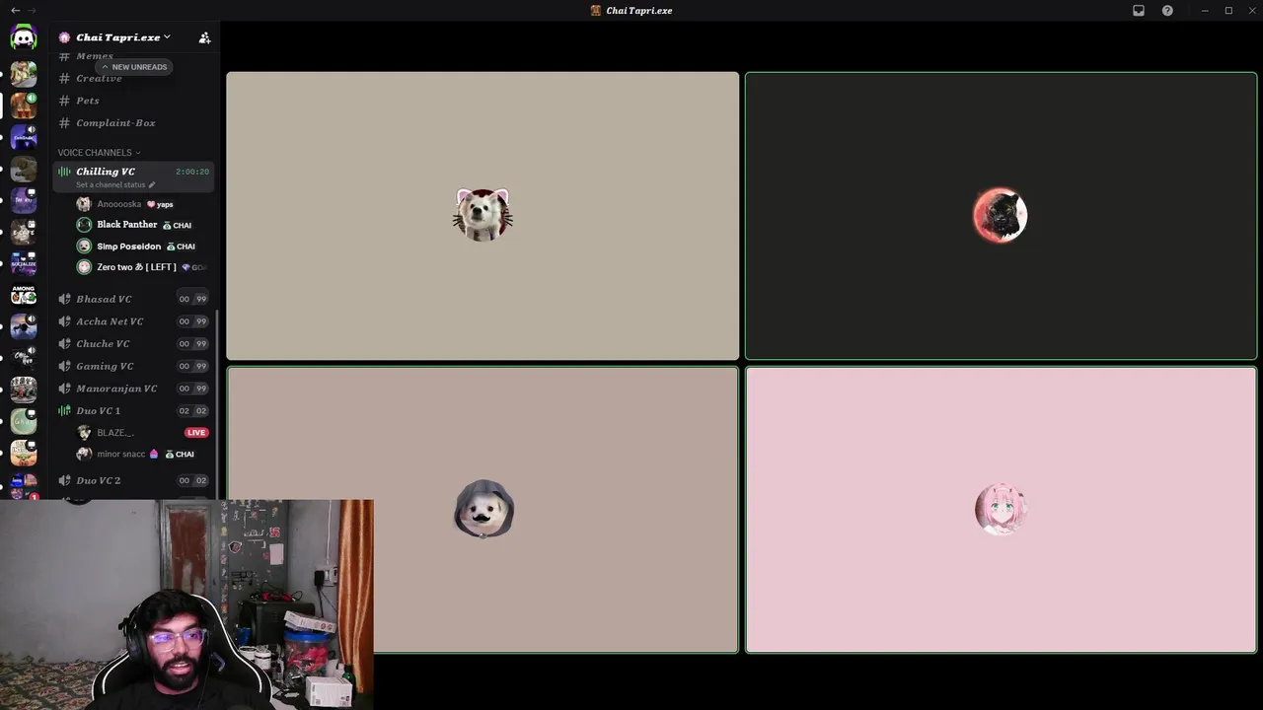
Task: Go forward using the right arrow
Action: (33, 11)
